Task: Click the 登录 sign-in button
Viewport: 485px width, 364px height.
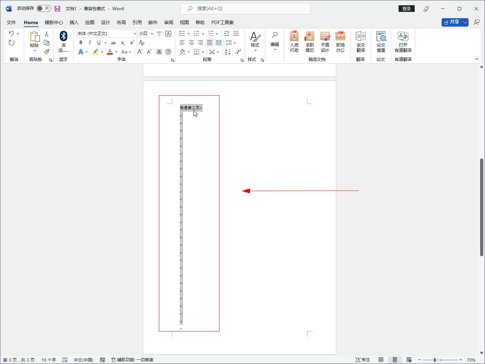Action: [x=406, y=9]
